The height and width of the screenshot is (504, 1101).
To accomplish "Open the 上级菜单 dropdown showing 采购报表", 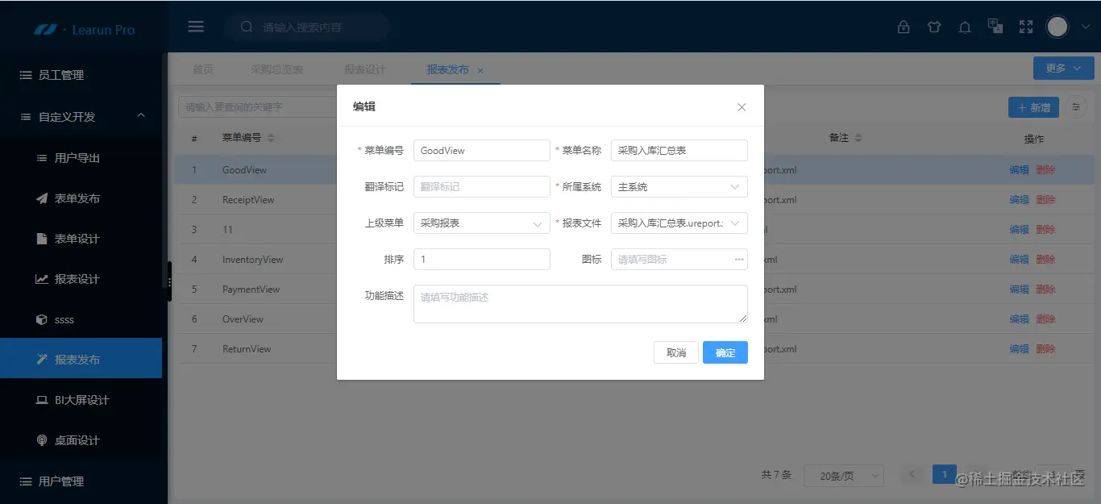I will coord(481,223).
